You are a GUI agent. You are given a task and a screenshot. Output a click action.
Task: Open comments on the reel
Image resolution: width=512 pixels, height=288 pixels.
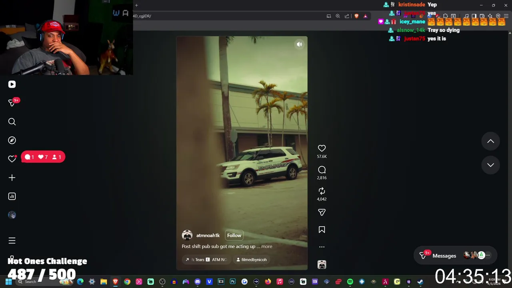pyautogui.click(x=322, y=170)
